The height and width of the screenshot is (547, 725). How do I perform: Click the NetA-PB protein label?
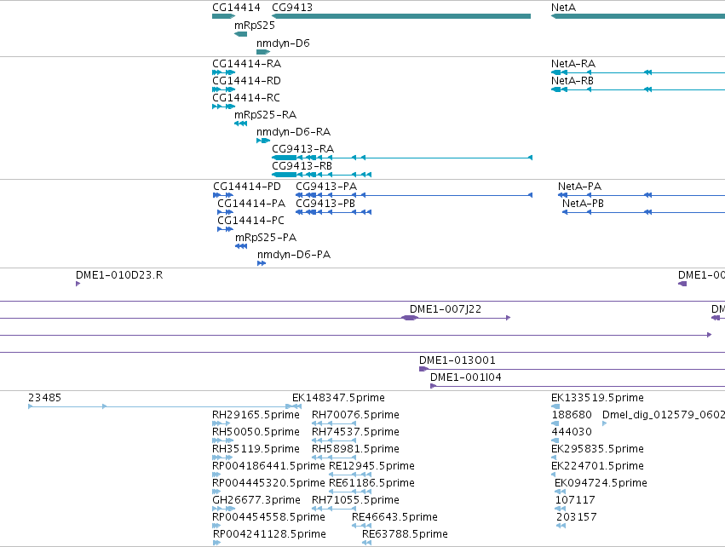point(583,204)
